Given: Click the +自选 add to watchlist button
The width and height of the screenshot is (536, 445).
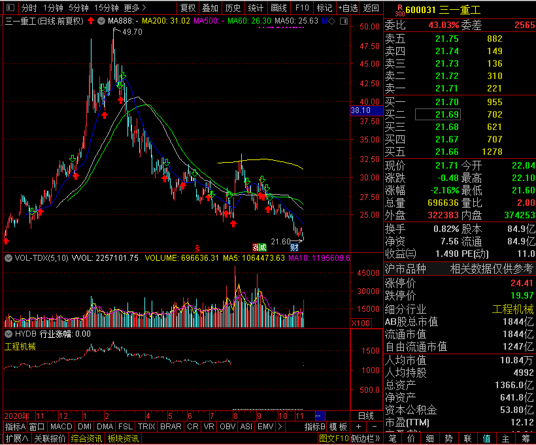Looking at the screenshot, I should pos(348,8).
